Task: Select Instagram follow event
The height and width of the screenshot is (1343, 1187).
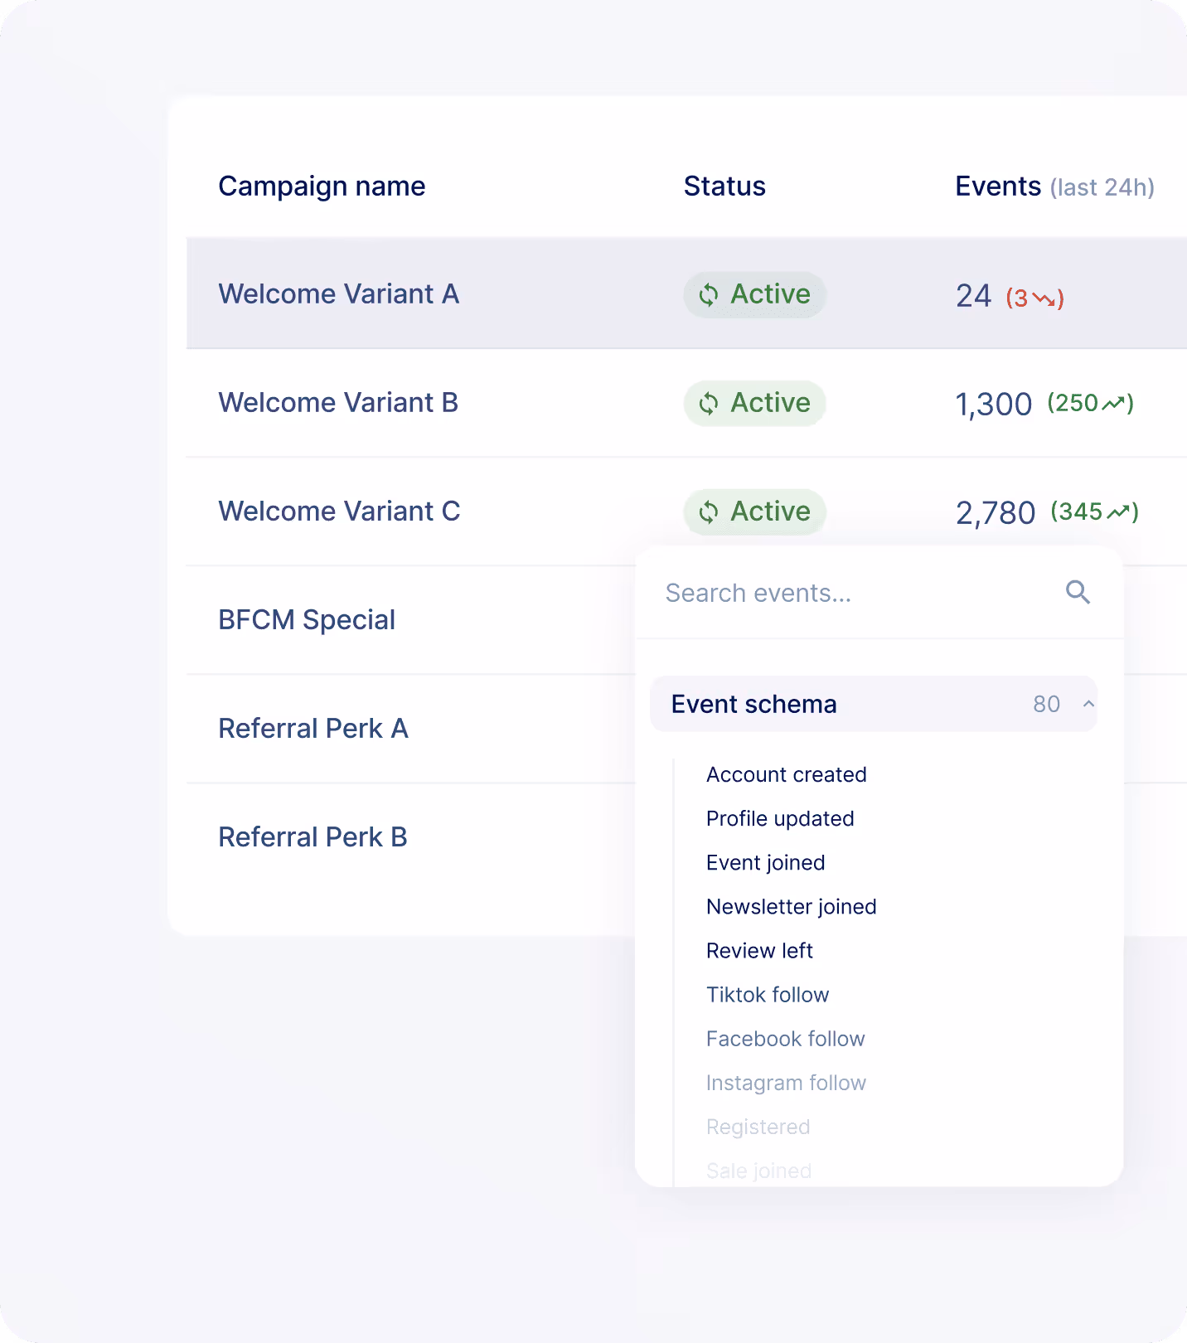Action: coord(786,1083)
